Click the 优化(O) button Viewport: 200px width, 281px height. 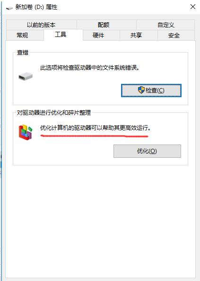[147, 151]
